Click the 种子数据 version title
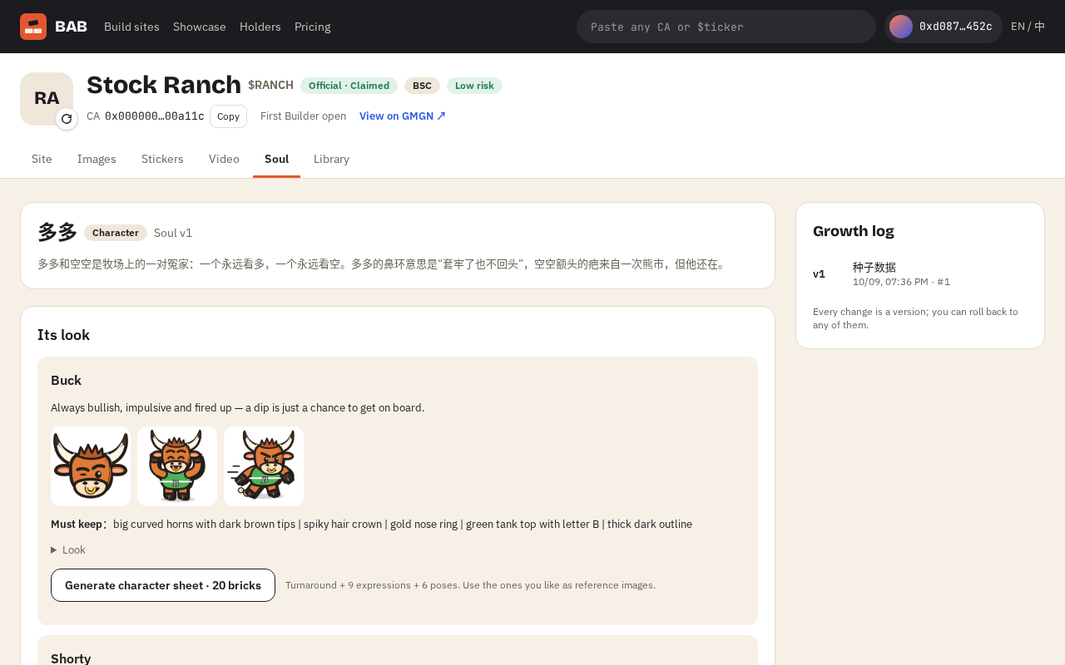 874,267
